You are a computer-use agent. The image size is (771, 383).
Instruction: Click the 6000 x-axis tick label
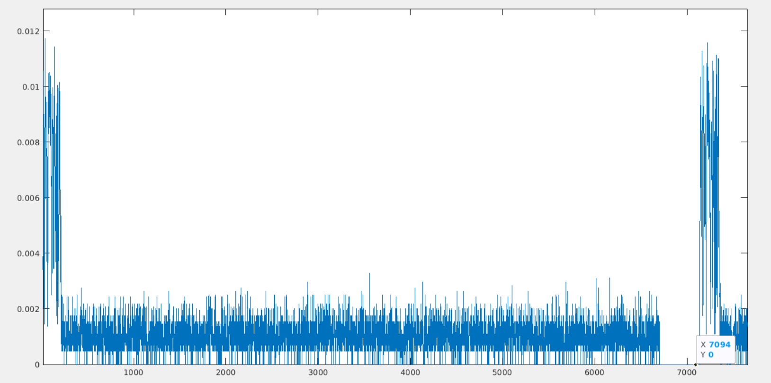pos(594,373)
